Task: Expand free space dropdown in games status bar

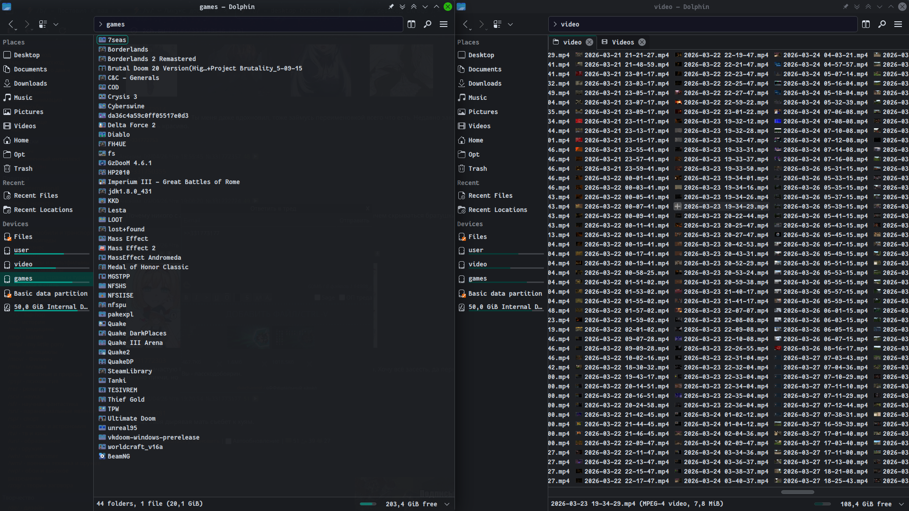Action: tap(447, 504)
